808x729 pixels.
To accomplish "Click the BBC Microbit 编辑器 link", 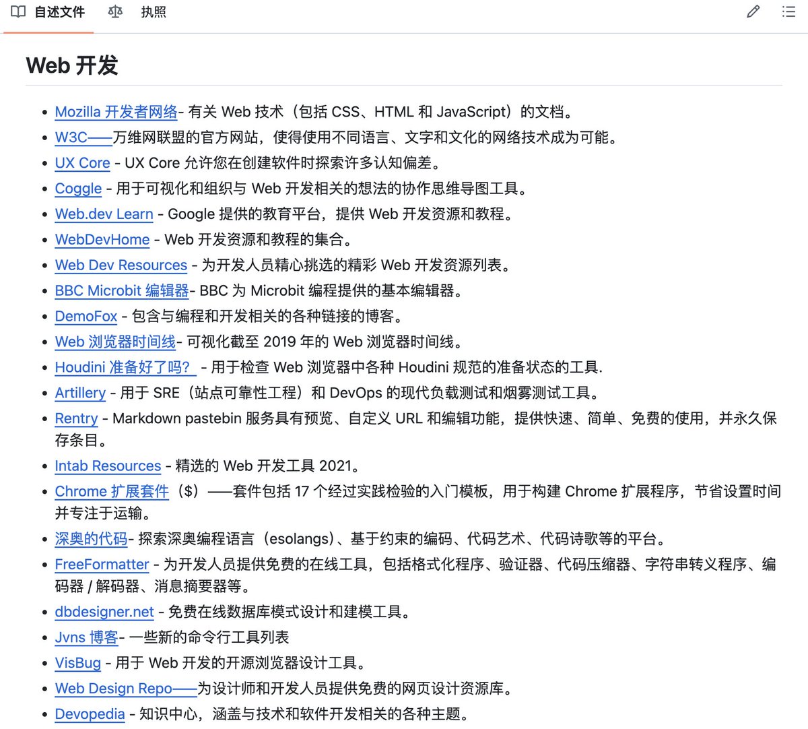I will 121,291.
